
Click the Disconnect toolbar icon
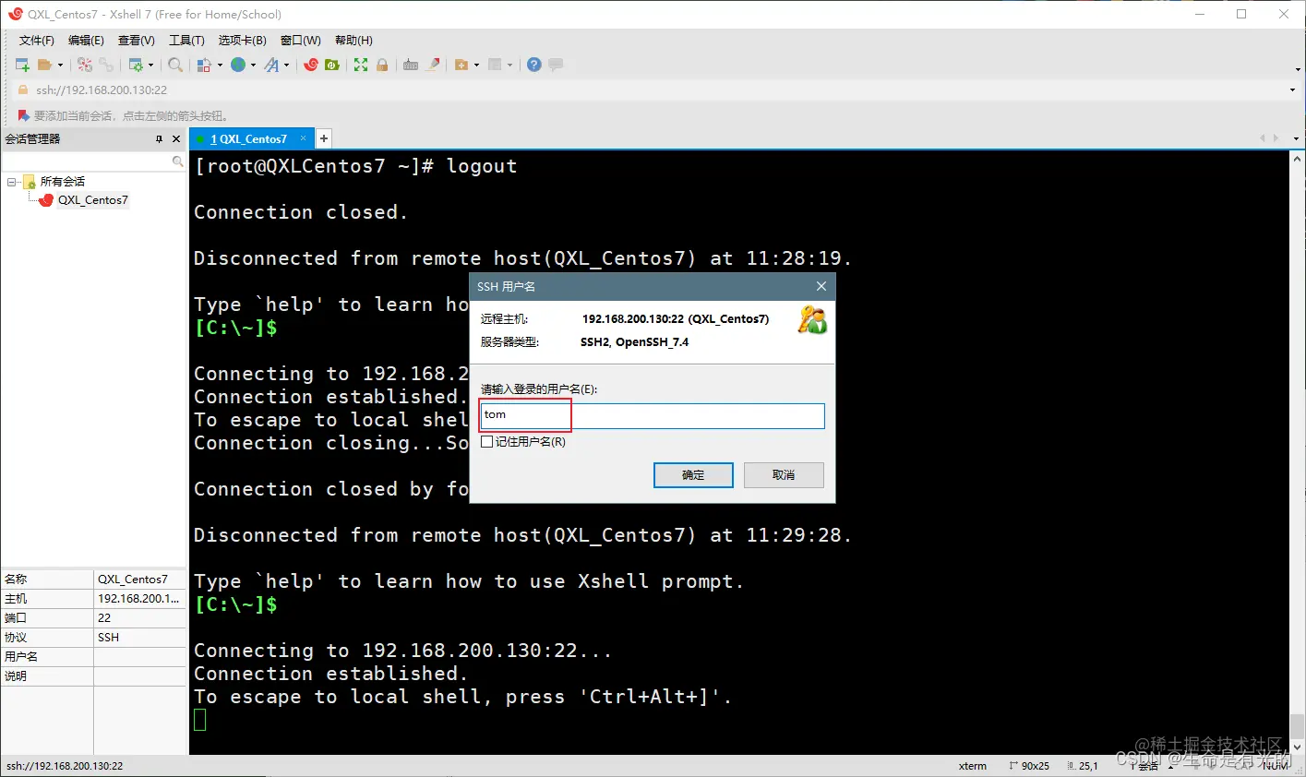[x=85, y=65]
